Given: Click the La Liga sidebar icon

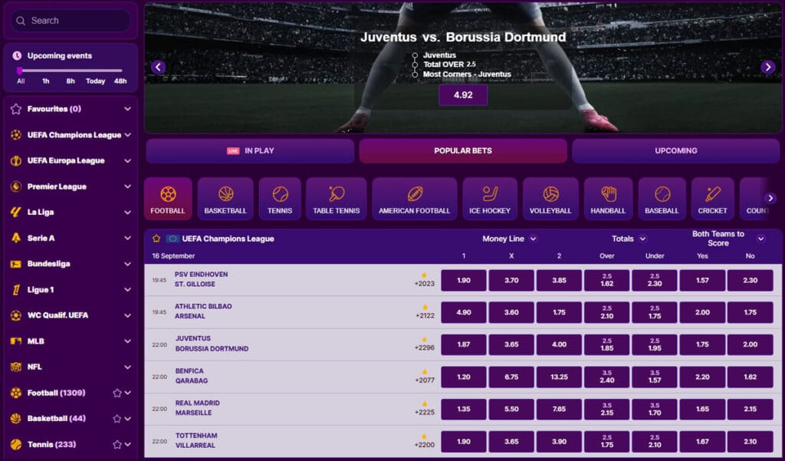Looking at the screenshot, I should [x=16, y=212].
